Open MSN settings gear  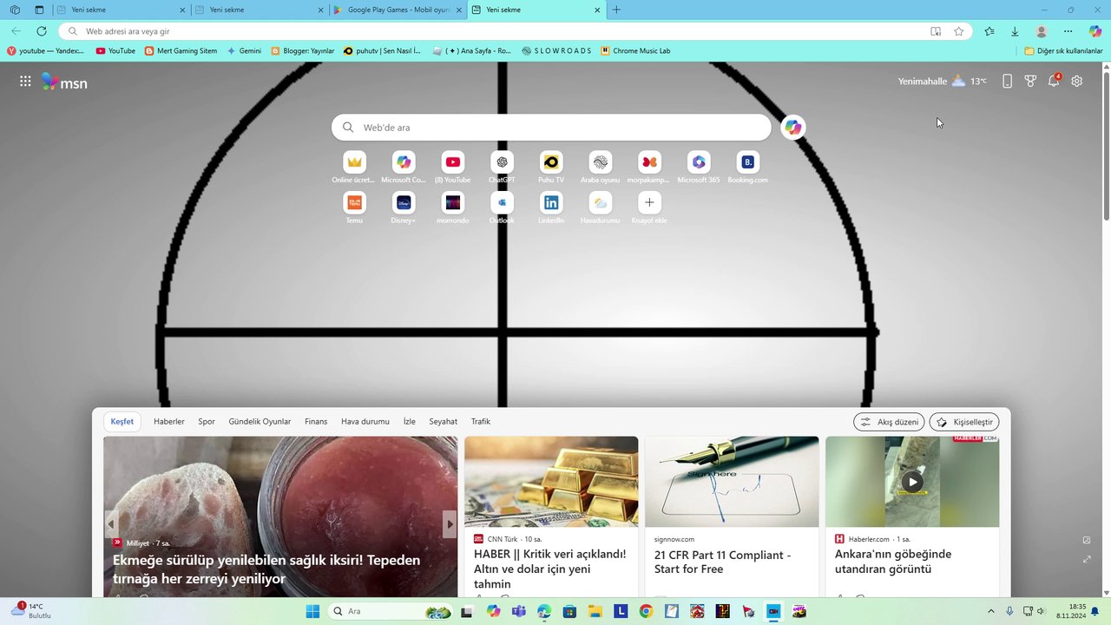1076,81
